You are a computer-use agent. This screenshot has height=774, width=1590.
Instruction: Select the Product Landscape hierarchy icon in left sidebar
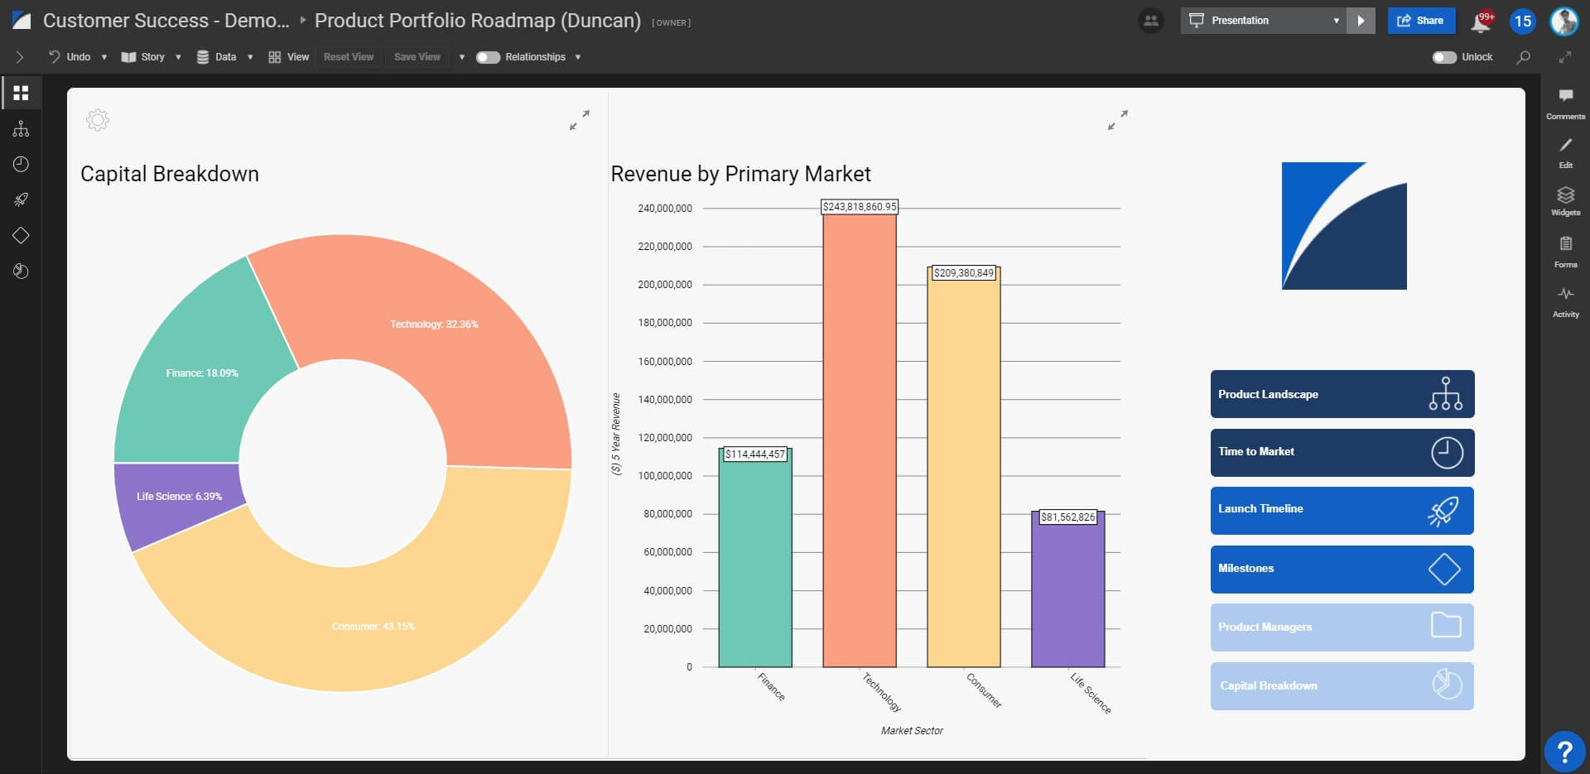click(22, 128)
